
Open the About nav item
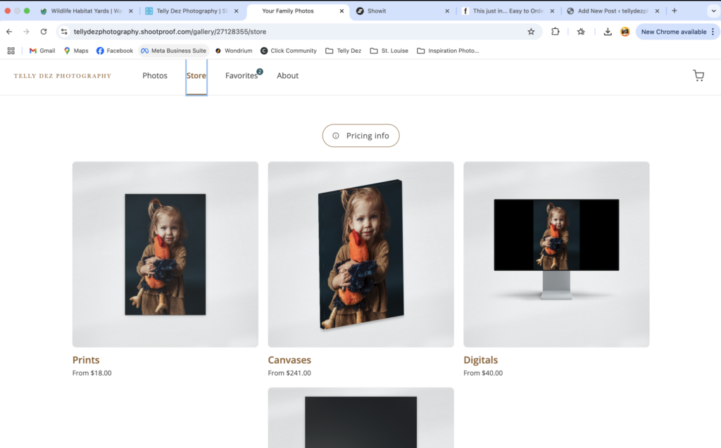(287, 76)
